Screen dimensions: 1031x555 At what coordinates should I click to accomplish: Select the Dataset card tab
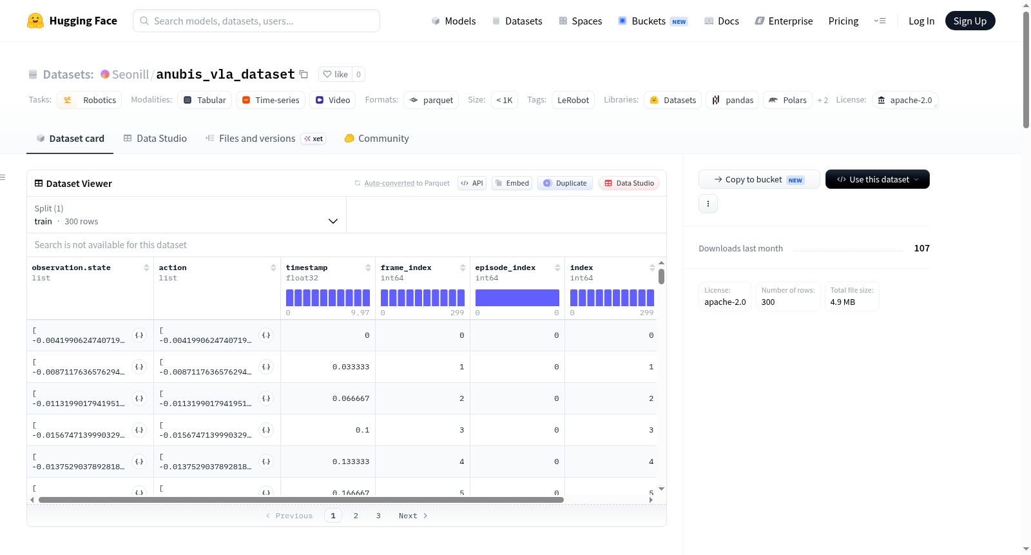tap(70, 139)
